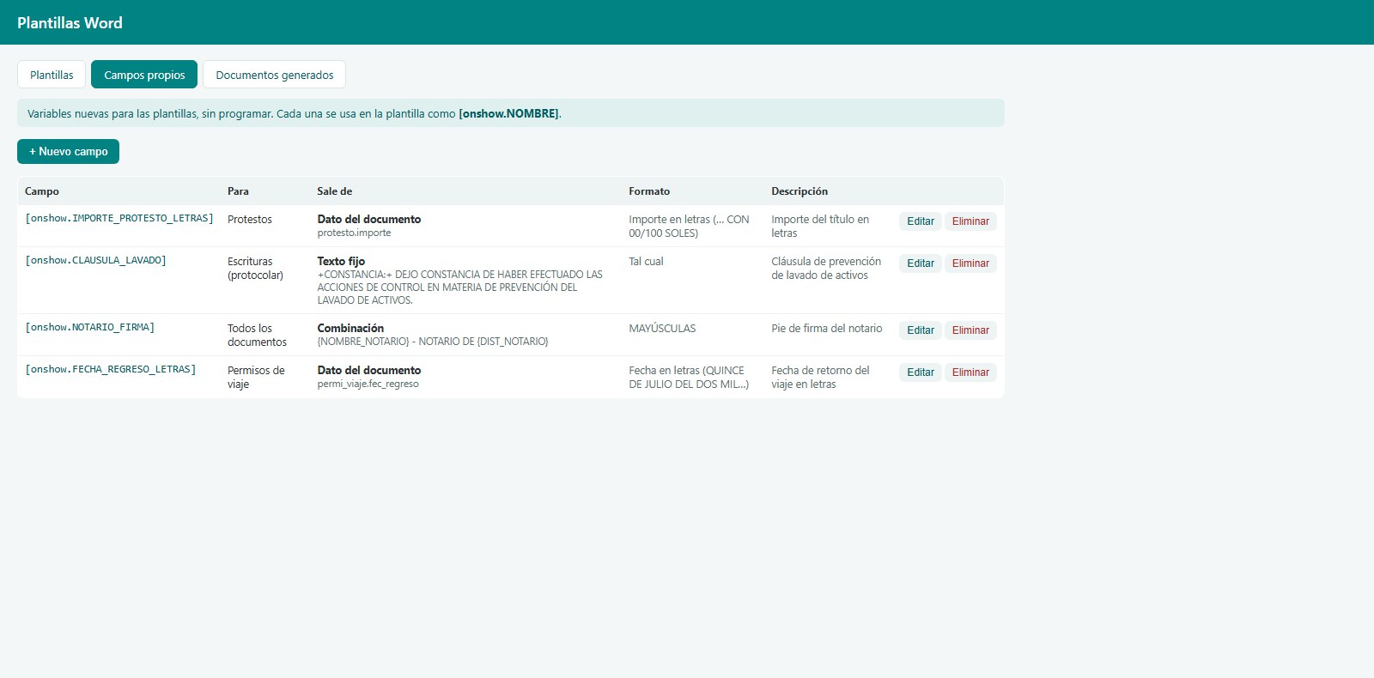
Task: Click the + Nuevo campo button
Action: pyautogui.click(x=68, y=151)
